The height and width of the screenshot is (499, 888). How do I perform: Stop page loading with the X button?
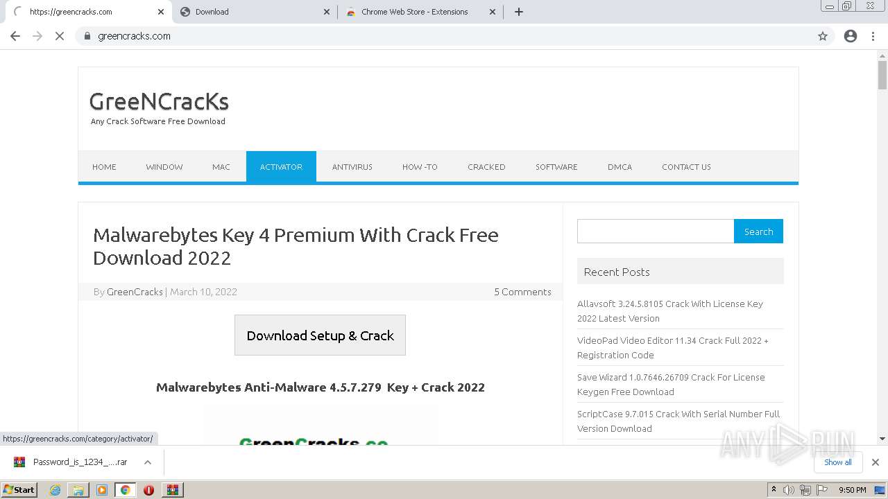click(x=60, y=36)
